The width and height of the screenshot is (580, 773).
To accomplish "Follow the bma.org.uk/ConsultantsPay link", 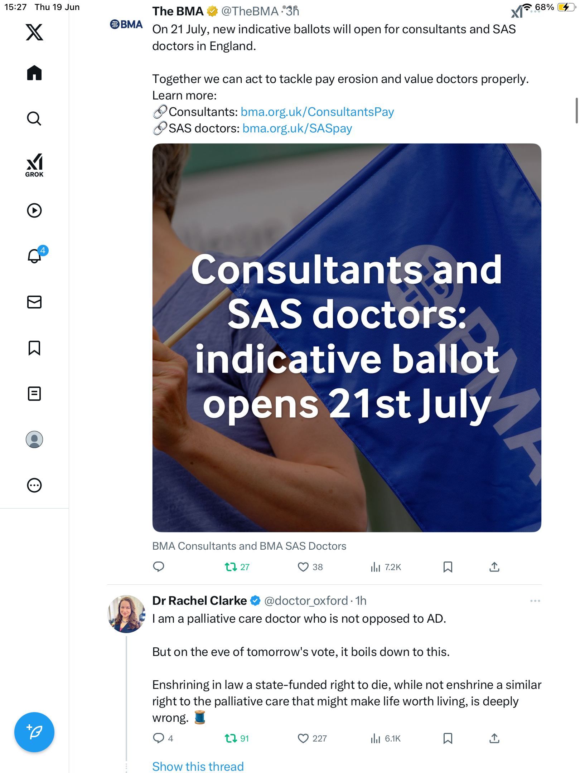I will 317,112.
